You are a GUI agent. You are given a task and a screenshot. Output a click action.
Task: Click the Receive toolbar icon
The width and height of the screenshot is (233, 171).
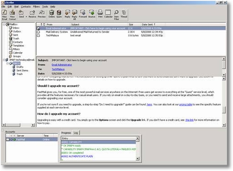click(x=32, y=14)
